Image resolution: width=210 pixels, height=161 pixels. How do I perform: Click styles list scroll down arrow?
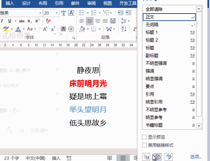pos(199,126)
